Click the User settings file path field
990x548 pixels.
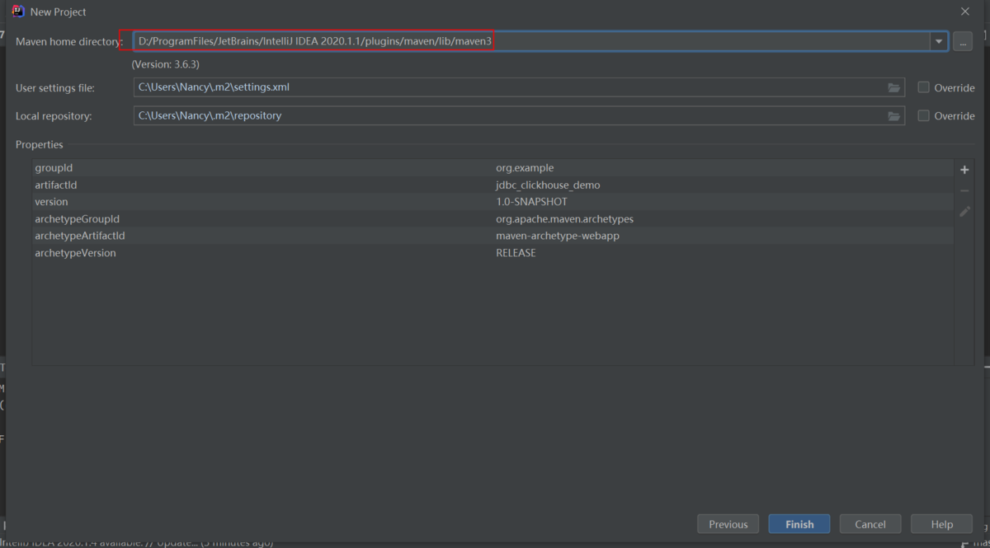[x=519, y=87]
